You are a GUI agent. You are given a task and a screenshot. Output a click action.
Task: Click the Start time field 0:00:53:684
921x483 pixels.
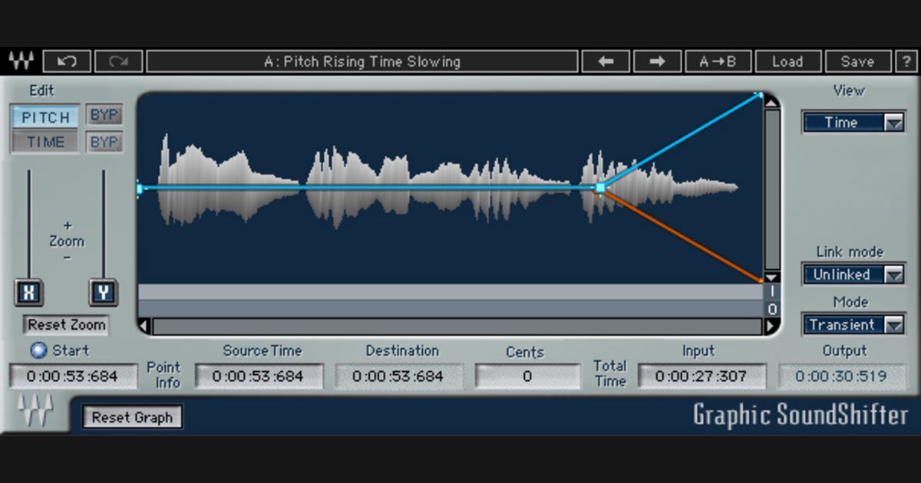pyautogui.click(x=72, y=376)
